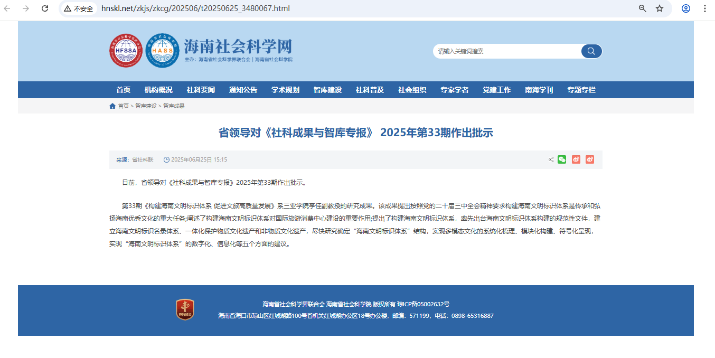Open the 智库建设 navigation menu item
Screen dimensions: 715x358
pos(327,90)
